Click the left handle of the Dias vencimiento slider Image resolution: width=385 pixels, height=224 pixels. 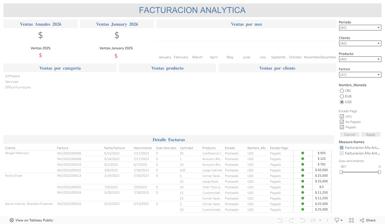[341, 172]
